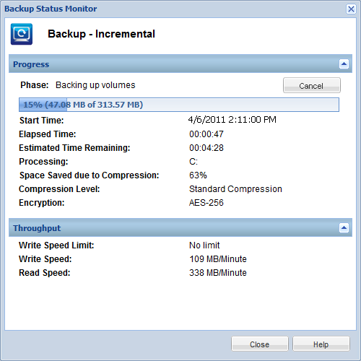Select the Progress section header
Viewport: 361px width, 361px height.
coord(180,64)
